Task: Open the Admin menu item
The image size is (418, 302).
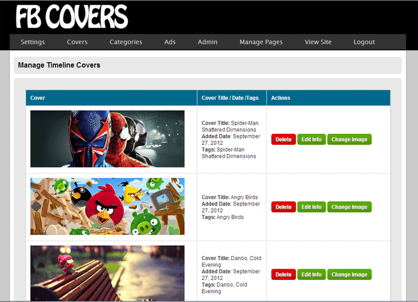Action: [207, 42]
